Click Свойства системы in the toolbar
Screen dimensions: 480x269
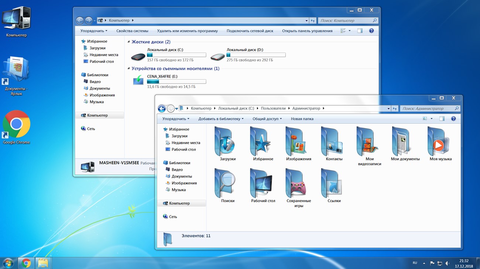pos(132,31)
